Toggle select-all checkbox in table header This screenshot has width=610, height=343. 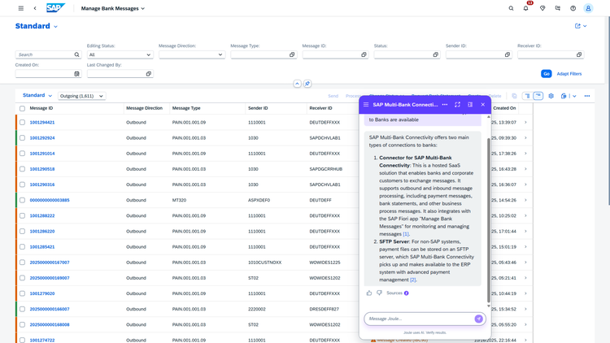pyautogui.click(x=22, y=108)
